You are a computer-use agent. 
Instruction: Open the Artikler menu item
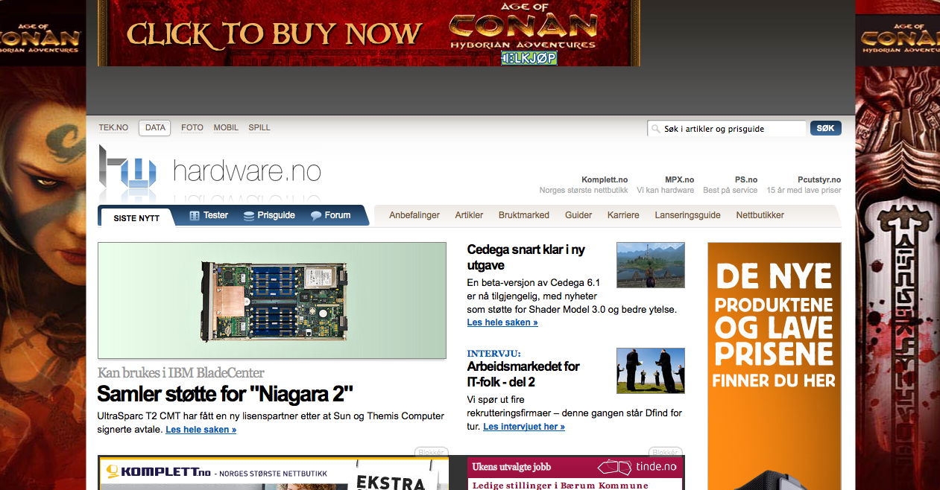click(469, 215)
